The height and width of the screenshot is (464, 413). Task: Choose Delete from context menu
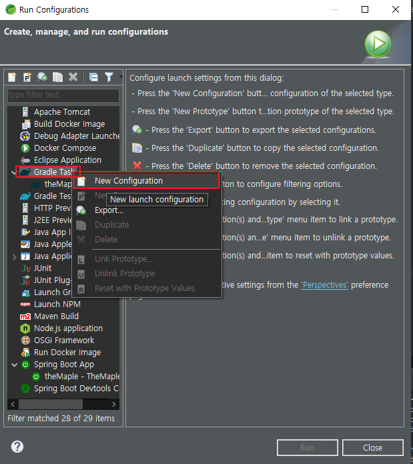pyautogui.click(x=146, y=240)
